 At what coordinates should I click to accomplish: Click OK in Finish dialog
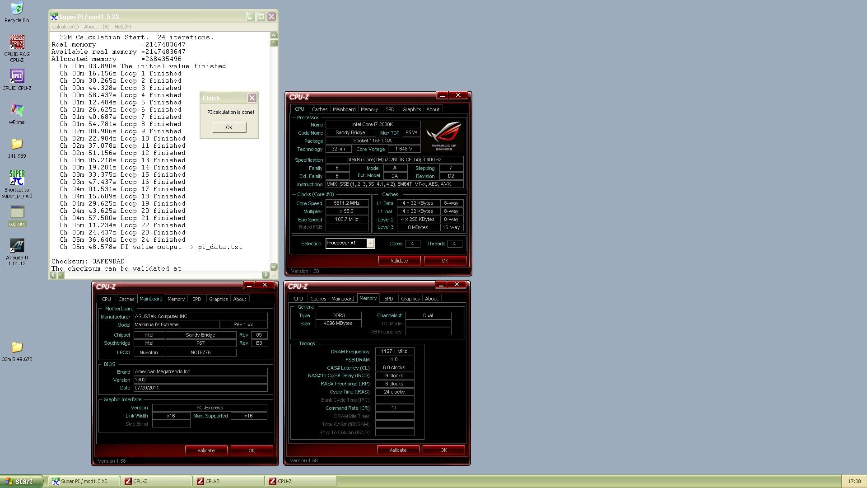click(229, 127)
